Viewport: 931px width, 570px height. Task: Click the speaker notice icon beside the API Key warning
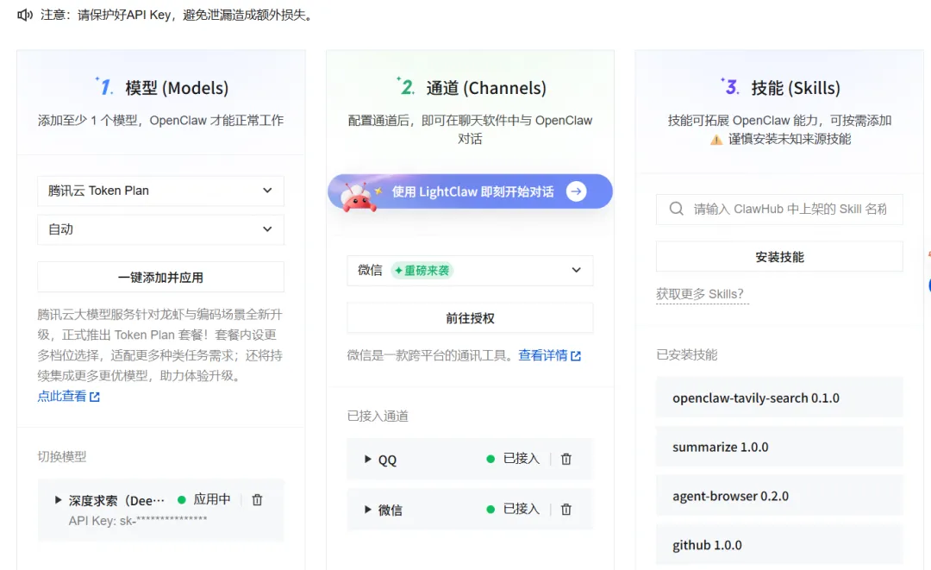coord(25,15)
